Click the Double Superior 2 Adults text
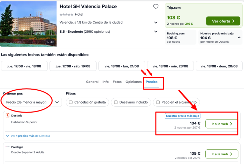Viewport: 244px width, 164px height. point(28,153)
